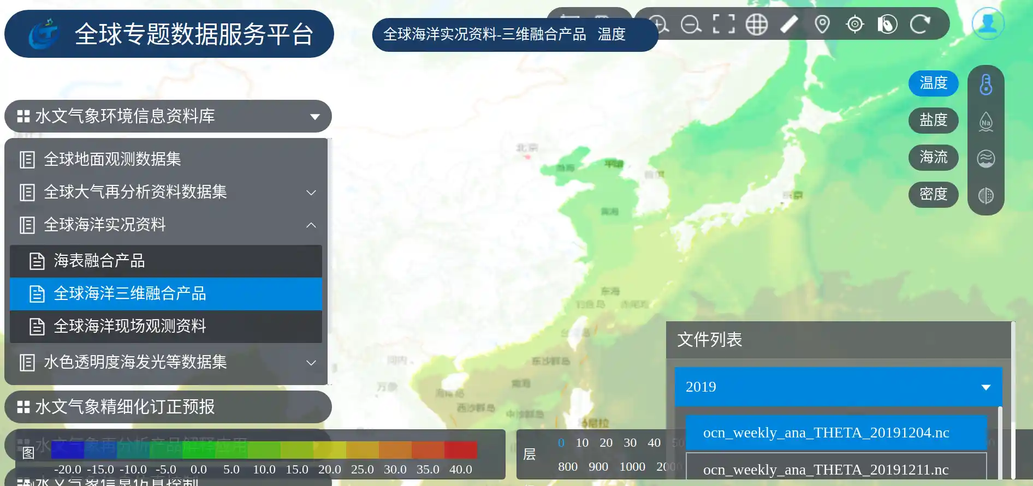The height and width of the screenshot is (486, 1033).
Task: Toggle the 密度 parameter button
Action: tap(934, 194)
